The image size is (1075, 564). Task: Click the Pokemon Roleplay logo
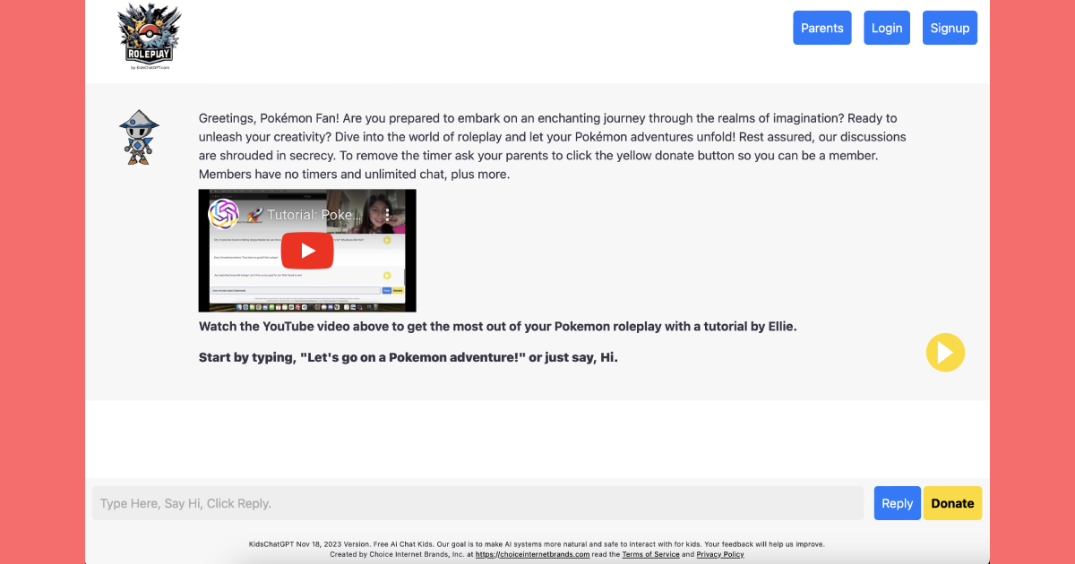[x=150, y=37]
